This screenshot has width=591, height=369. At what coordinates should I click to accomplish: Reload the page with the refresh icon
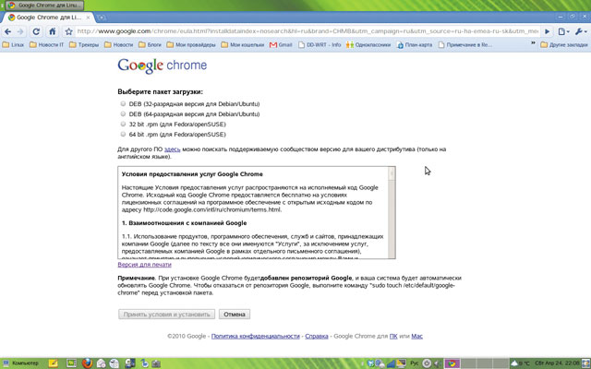click(36, 31)
